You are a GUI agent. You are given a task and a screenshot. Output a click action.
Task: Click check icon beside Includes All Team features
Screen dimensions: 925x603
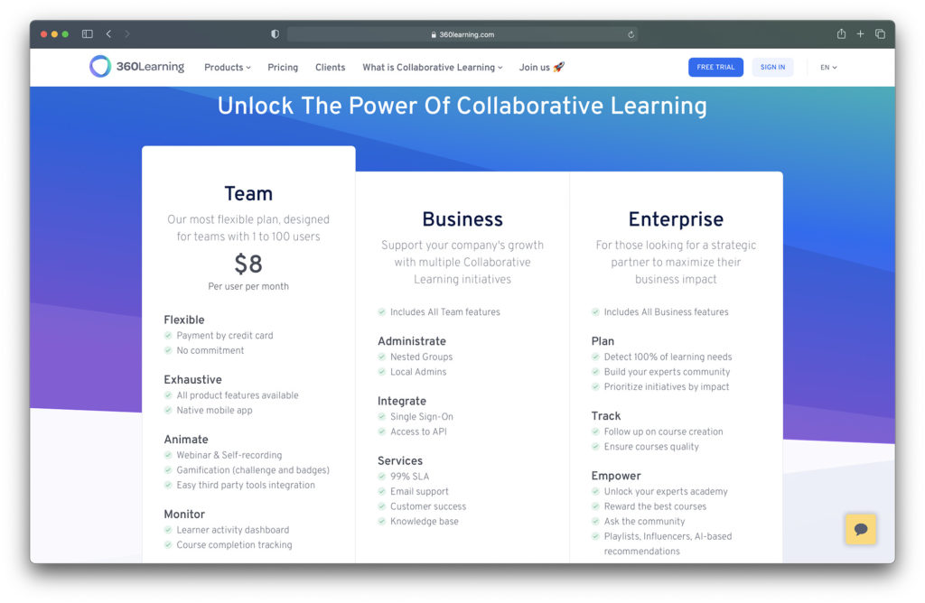click(x=382, y=311)
